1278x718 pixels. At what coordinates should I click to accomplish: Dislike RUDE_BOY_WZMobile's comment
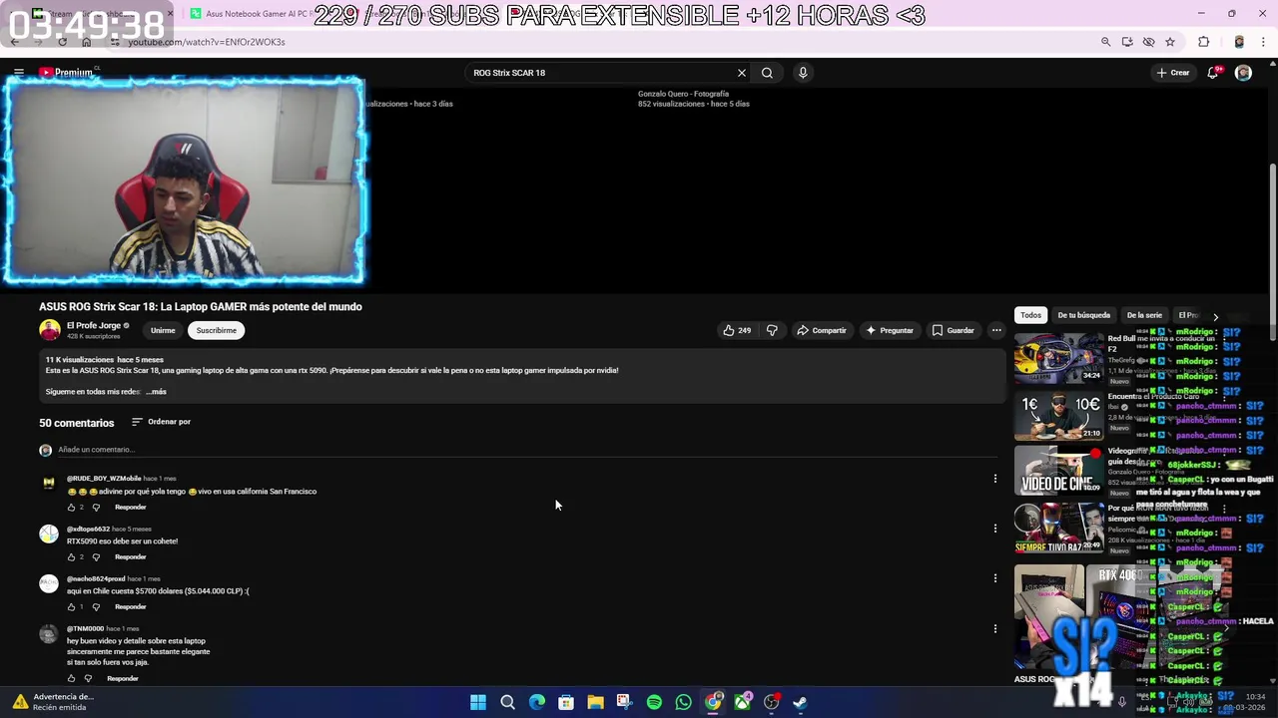click(96, 508)
